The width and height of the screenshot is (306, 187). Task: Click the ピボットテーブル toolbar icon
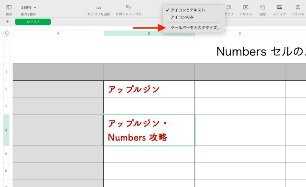129,7
